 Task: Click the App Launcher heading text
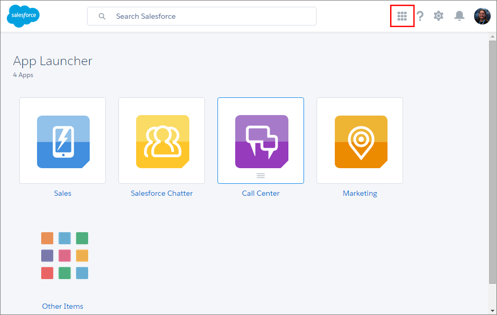click(x=53, y=61)
